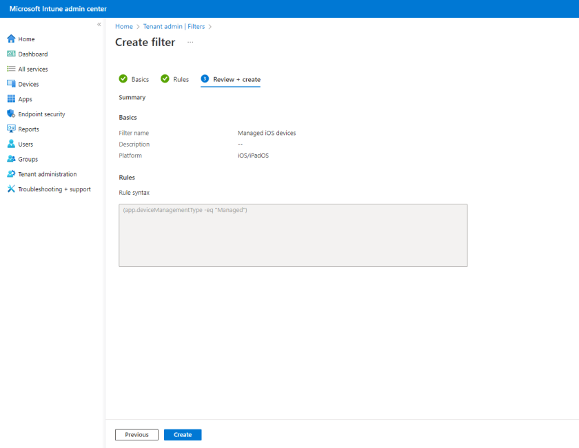Click the step 3 circle icon

click(x=205, y=78)
